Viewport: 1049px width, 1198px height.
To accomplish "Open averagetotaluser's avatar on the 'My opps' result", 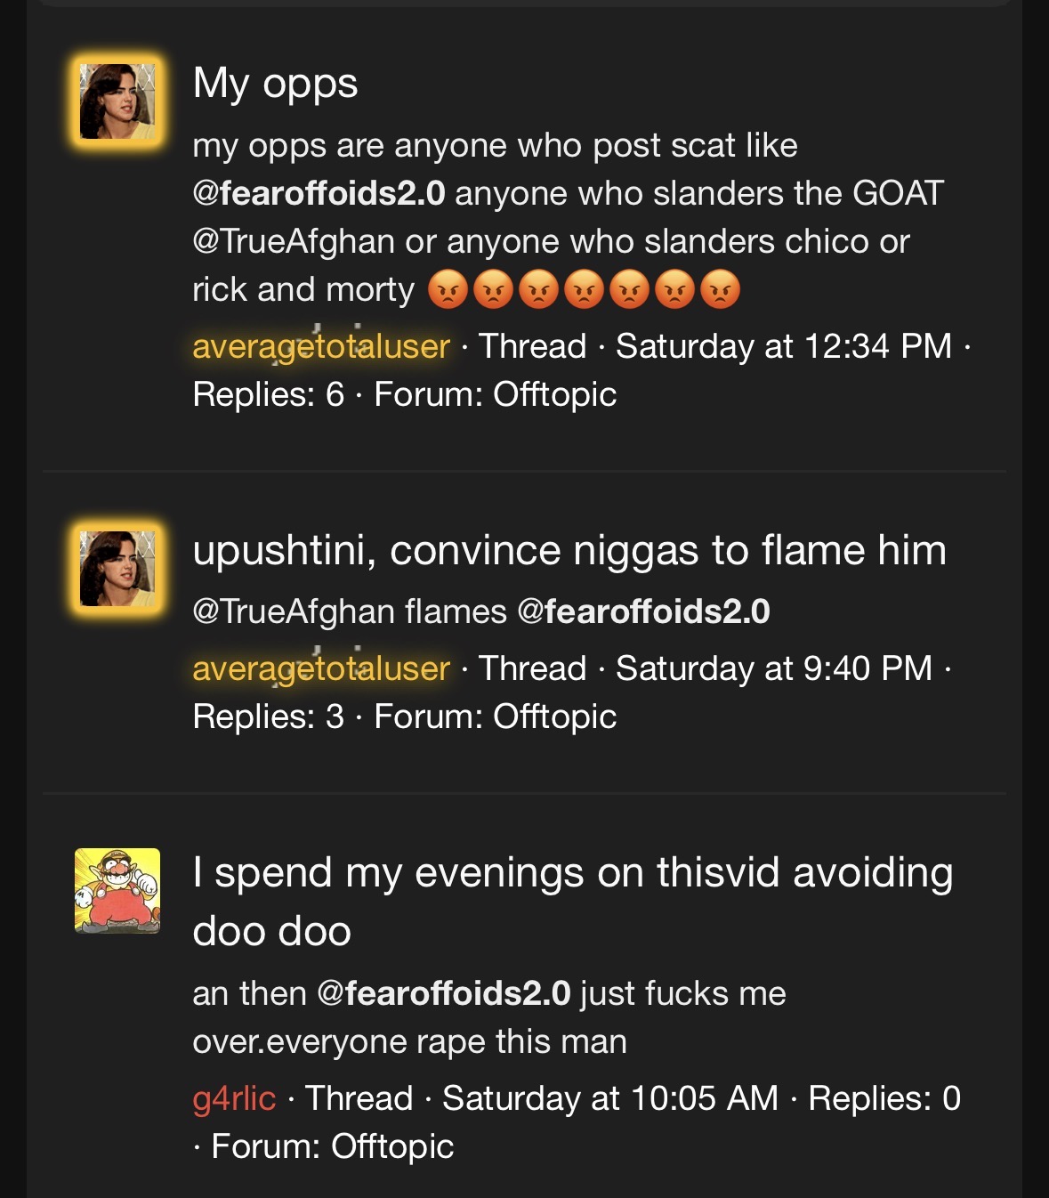I will pos(117,101).
